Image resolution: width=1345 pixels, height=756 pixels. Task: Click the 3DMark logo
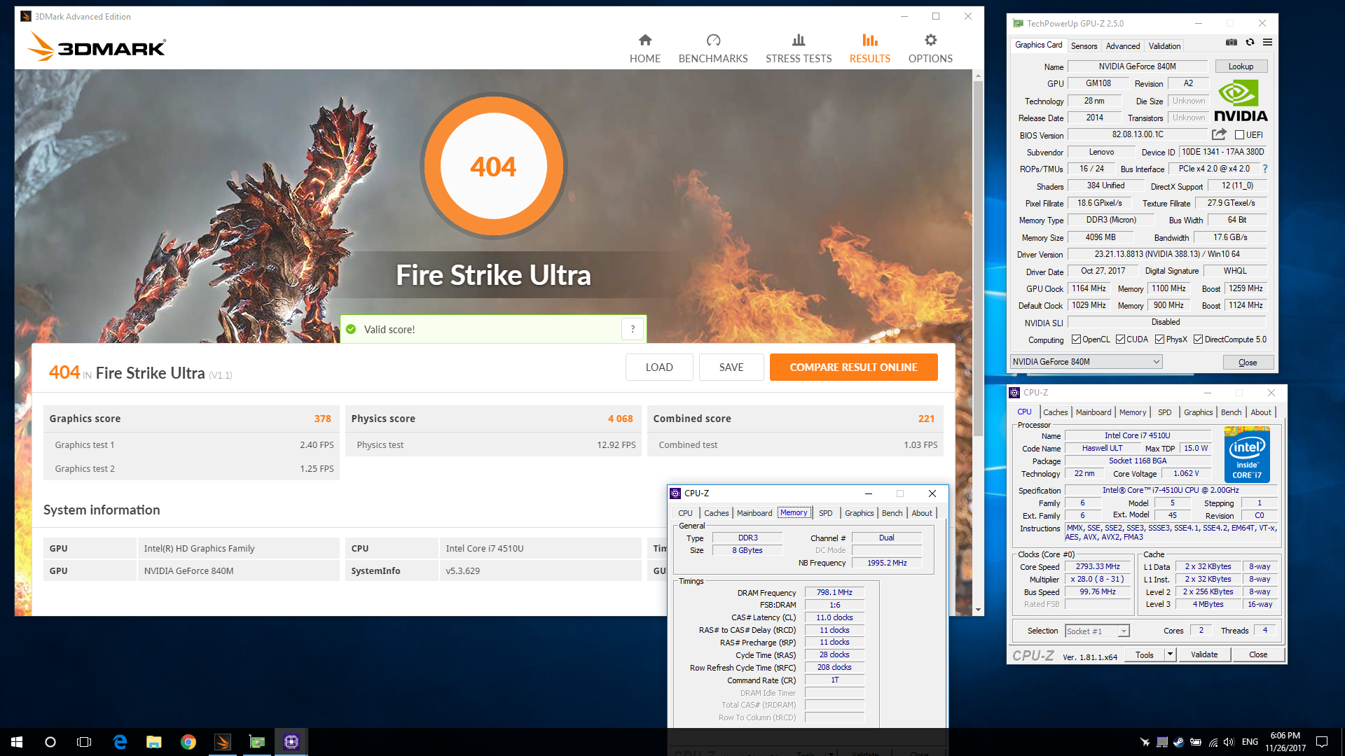point(97,47)
